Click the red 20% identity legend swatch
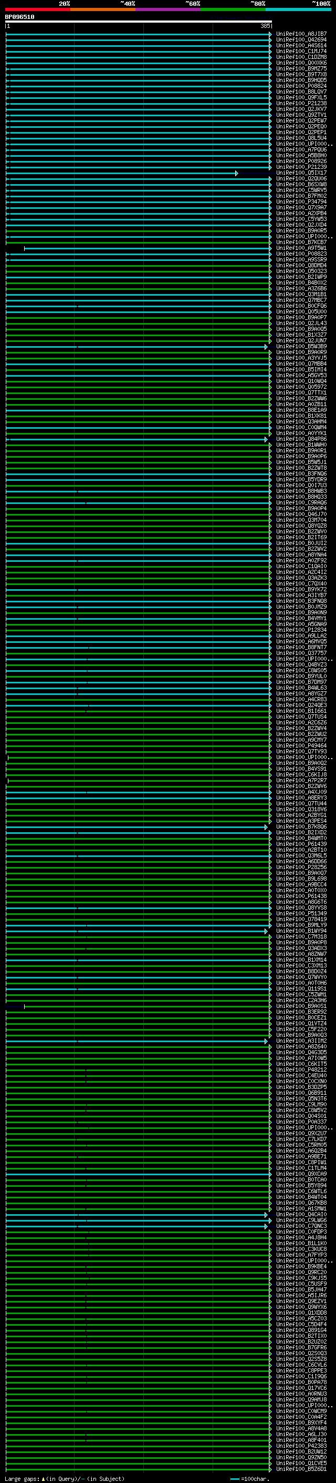 pos(37,9)
